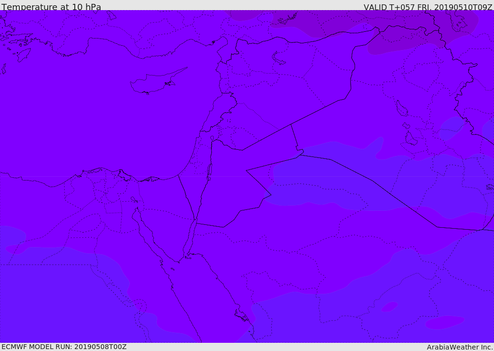The width and height of the screenshot is (494, 351).
Task: Click the 'Temperature at 10 hPa' title text
Action: (51, 7)
